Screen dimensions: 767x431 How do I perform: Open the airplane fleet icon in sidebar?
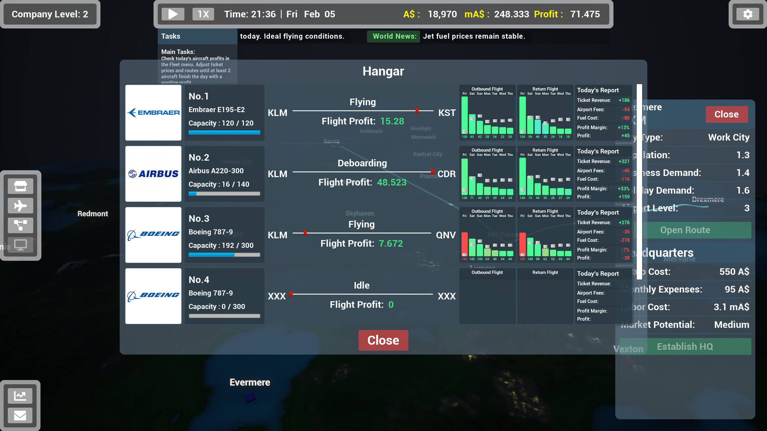(x=20, y=206)
